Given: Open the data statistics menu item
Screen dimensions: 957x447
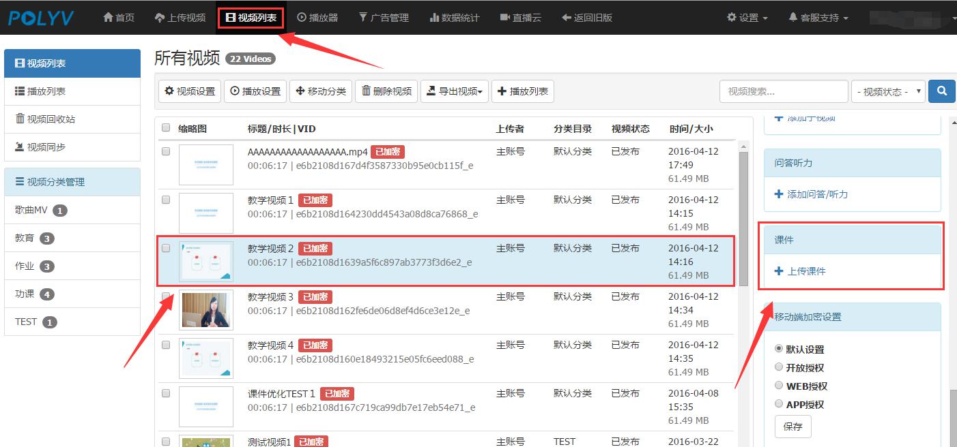Looking at the screenshot, I should [455, 18].
